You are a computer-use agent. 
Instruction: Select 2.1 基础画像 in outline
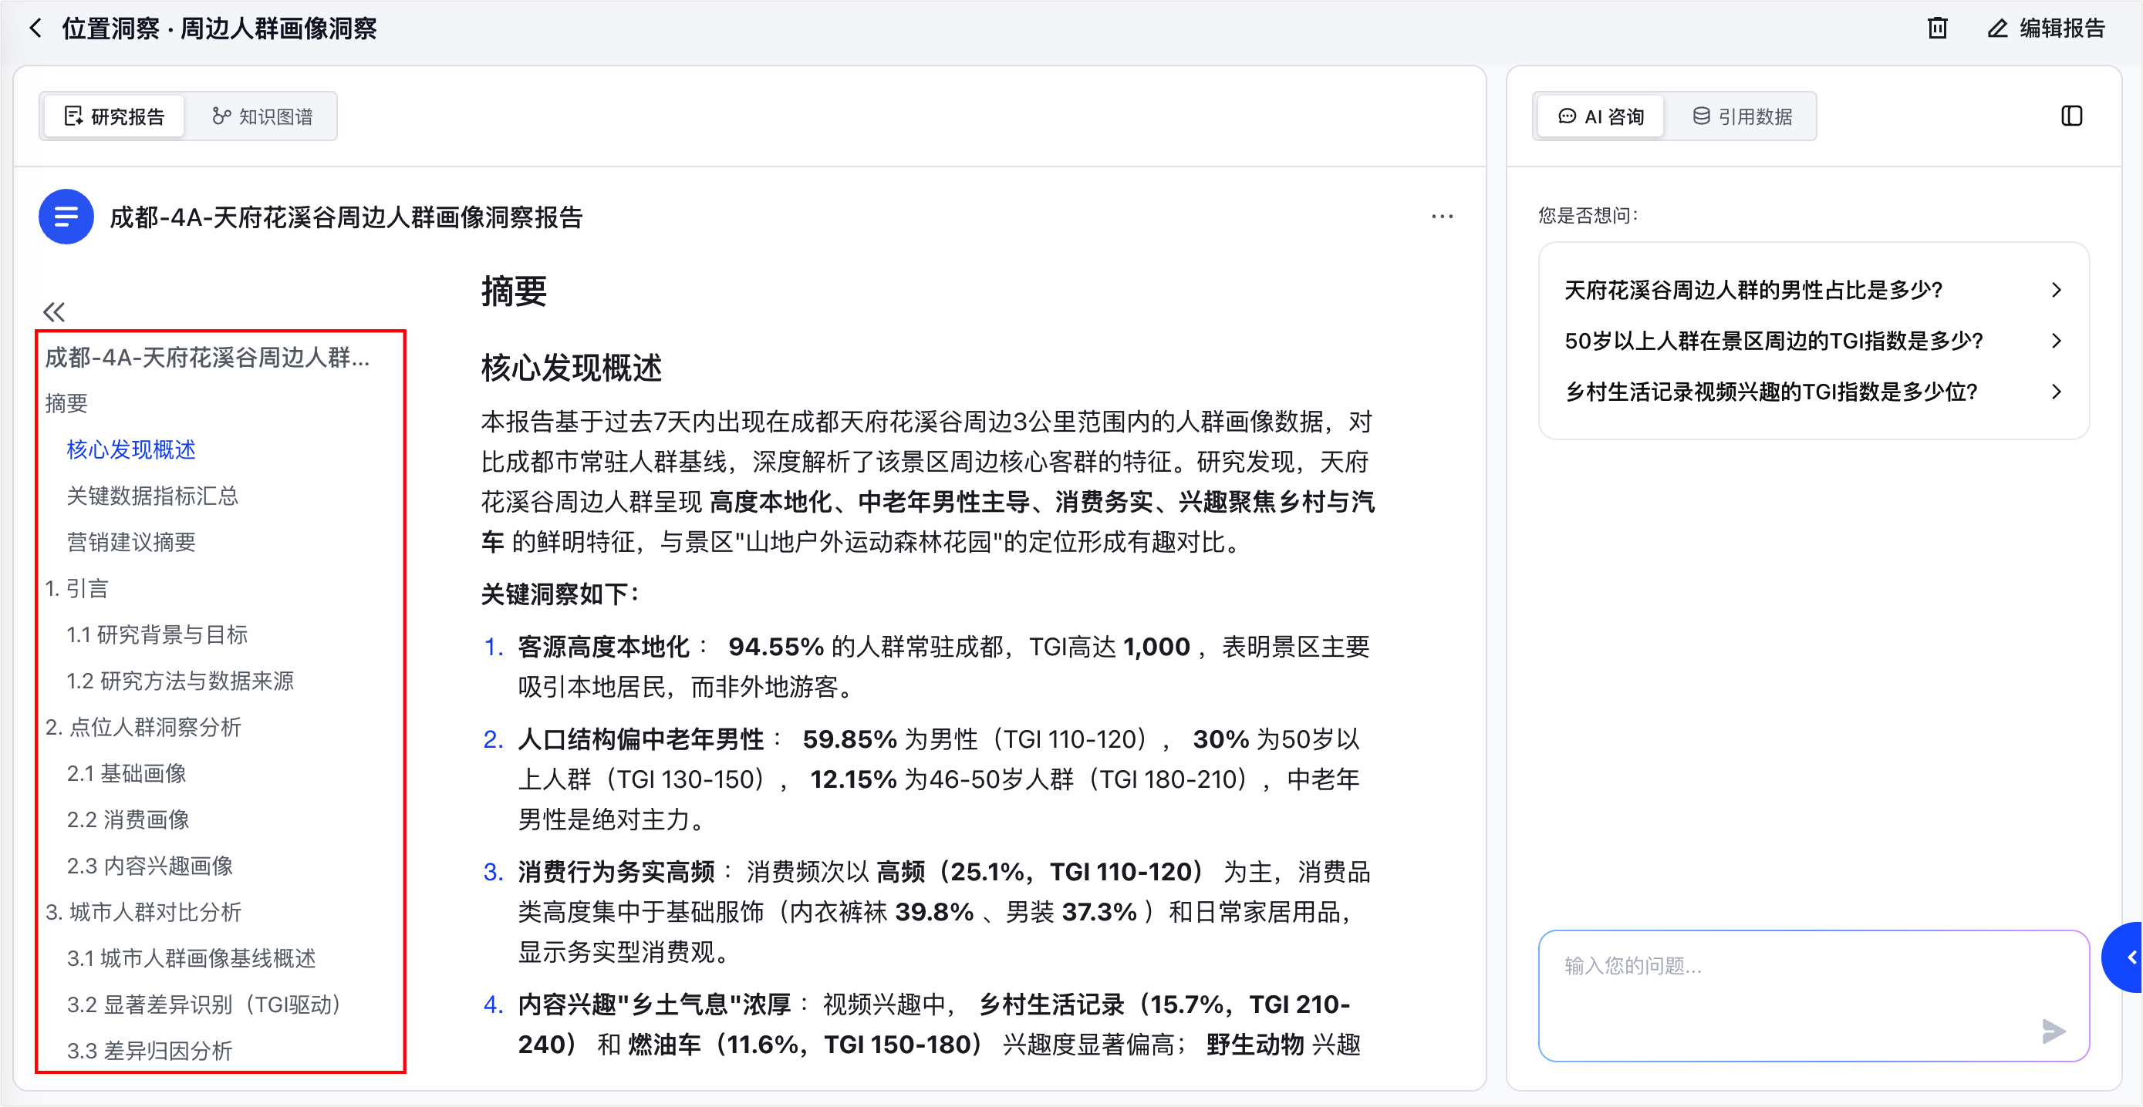[x=127, y=774]
